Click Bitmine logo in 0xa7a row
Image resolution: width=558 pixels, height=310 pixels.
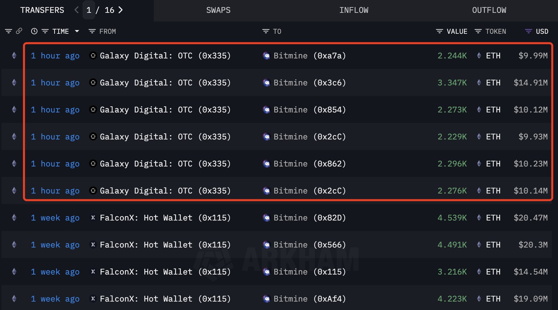[x=266, y=56]
